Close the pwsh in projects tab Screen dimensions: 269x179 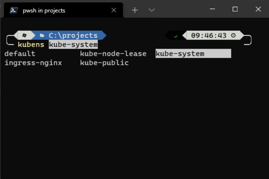coord(114,10)
